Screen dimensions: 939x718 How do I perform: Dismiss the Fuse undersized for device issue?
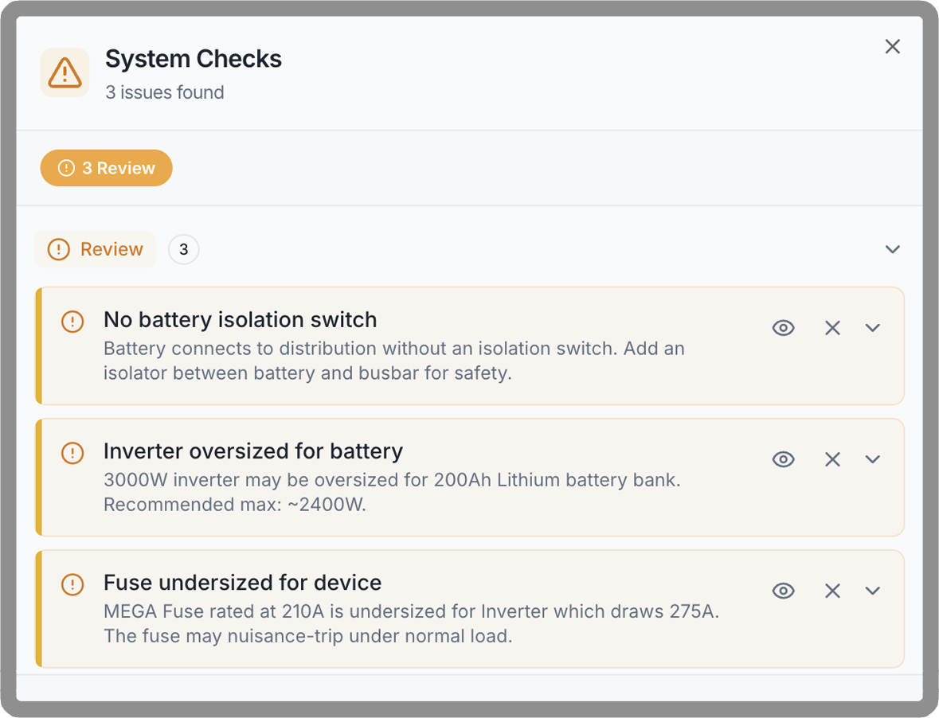(832, 591)
